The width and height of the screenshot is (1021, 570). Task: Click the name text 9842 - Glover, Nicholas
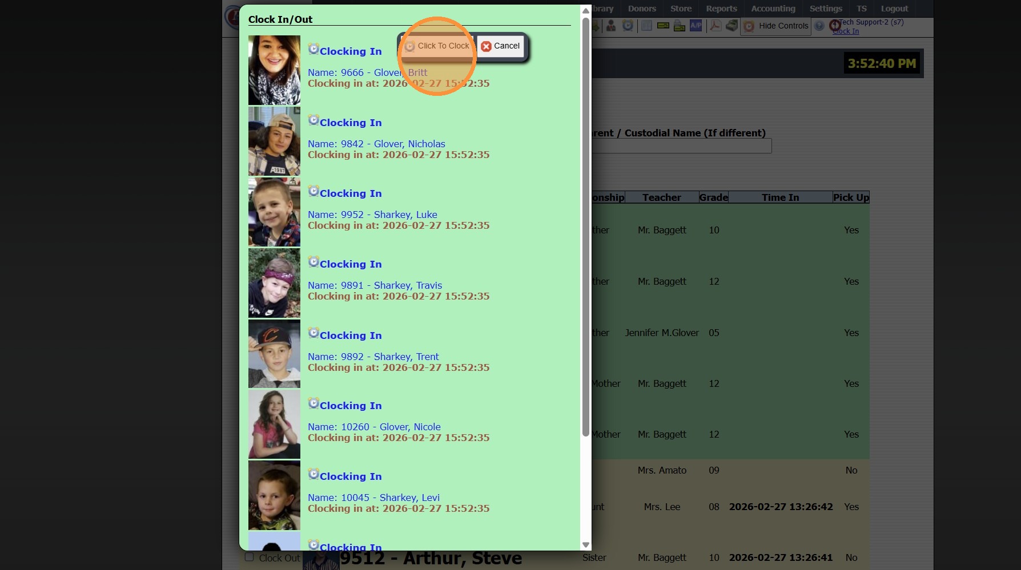point(393,144)
